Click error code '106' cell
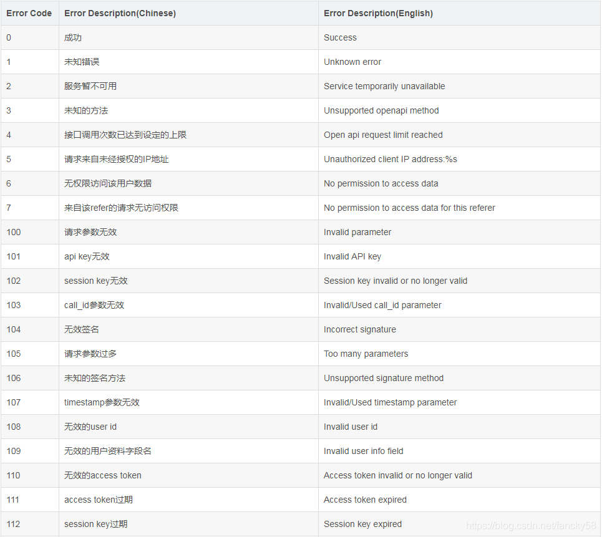Viewport: 602px width, 537px height. click(x=29, y=378)
